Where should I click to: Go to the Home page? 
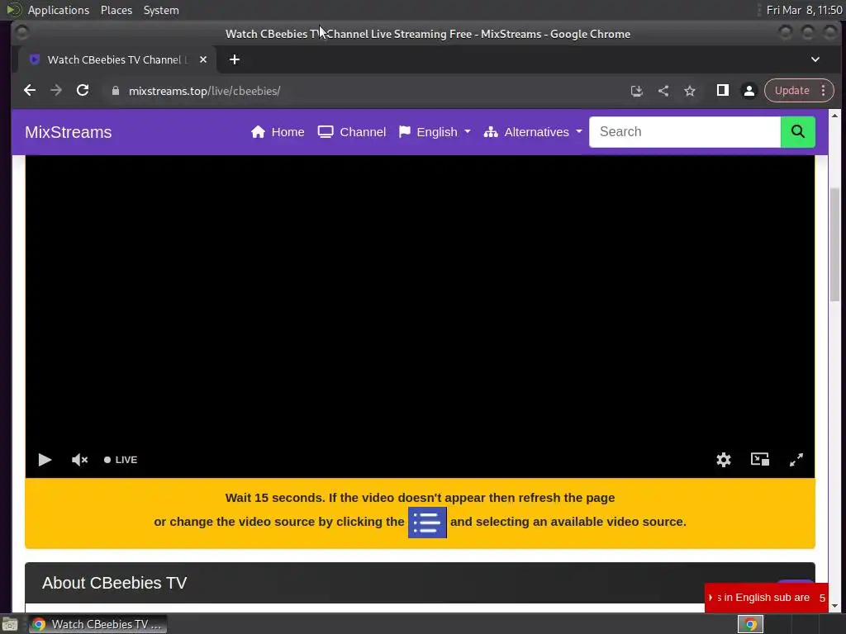click(278, 132)
